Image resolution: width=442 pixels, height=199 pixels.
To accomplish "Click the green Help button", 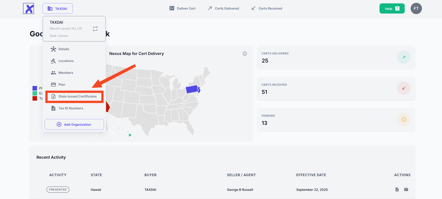I will click(392, 8).
